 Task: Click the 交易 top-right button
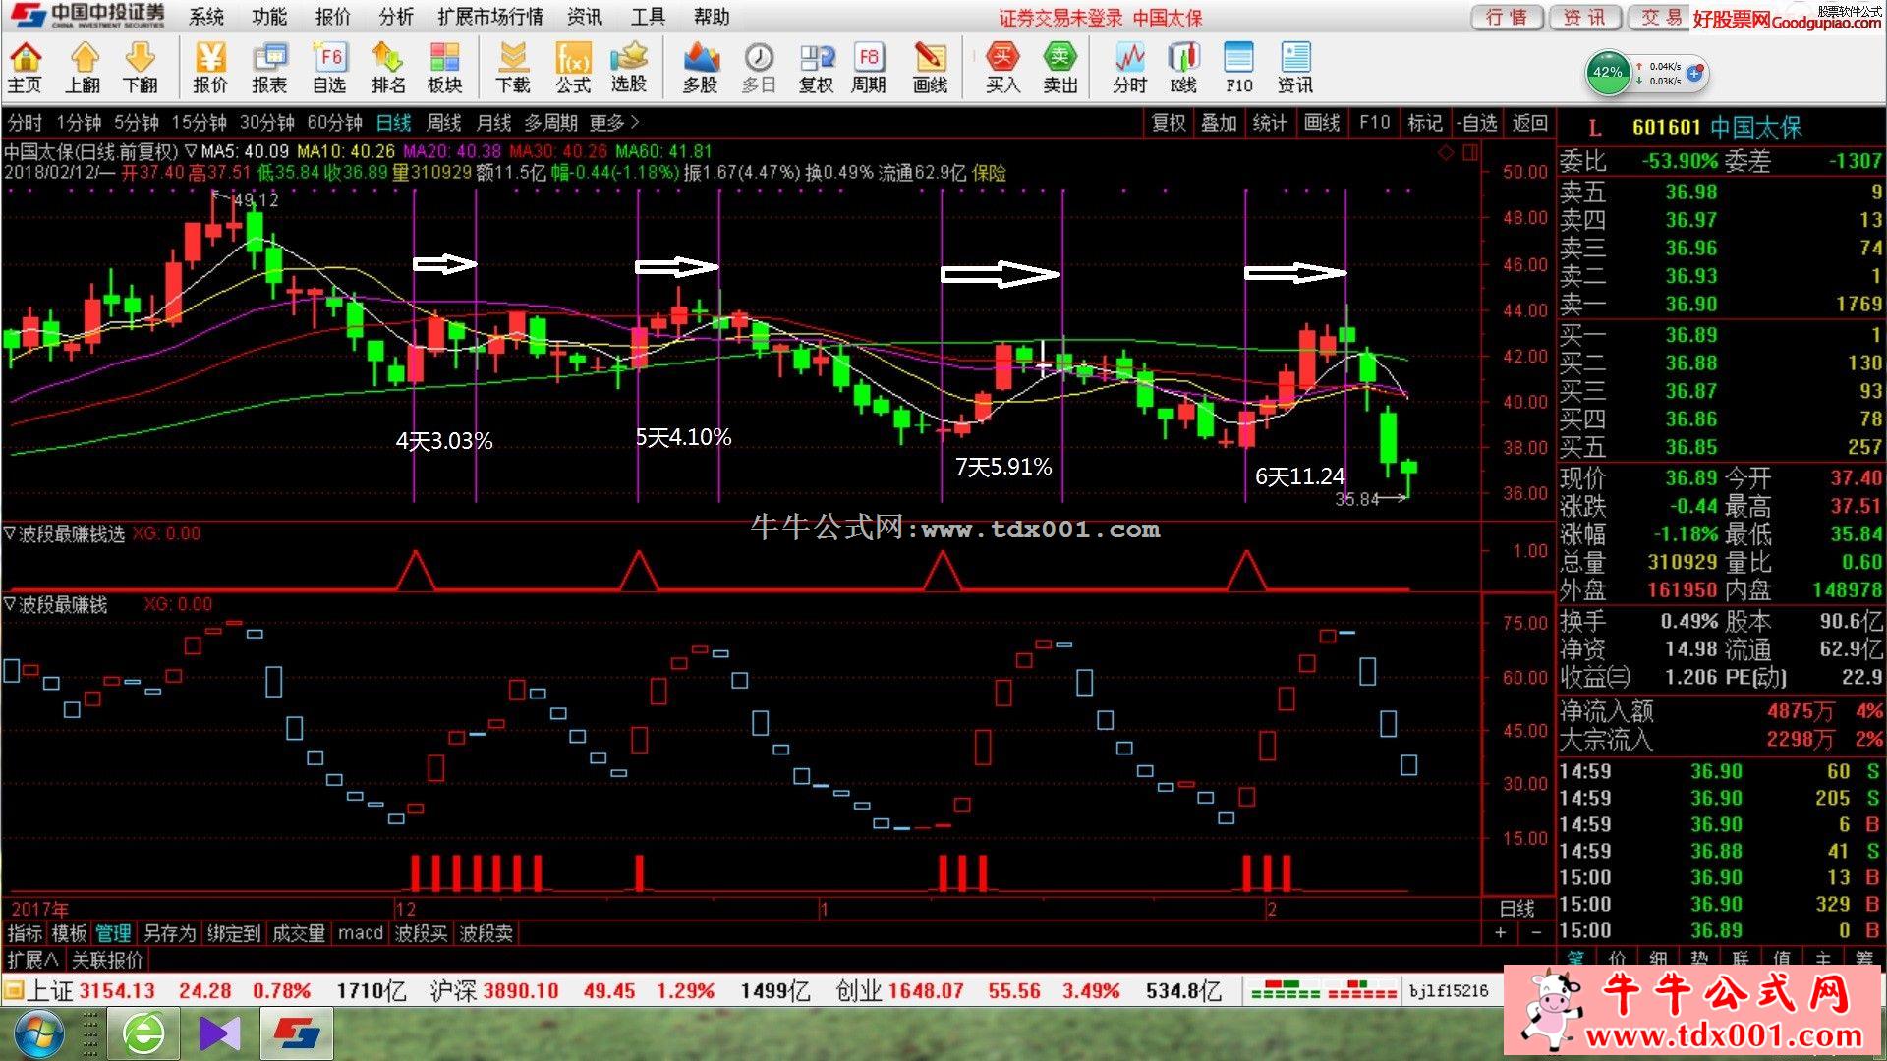coord(1662,17)
